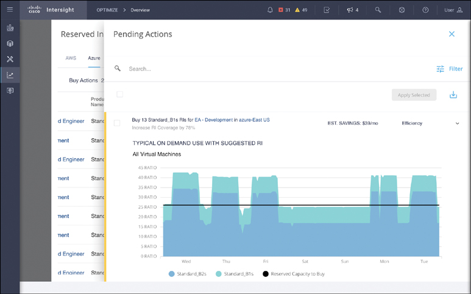Image resolution: width=471 pixels, height=294 pixels.
Task: Open the hamburger navigation menu
Action: point(10,10)
